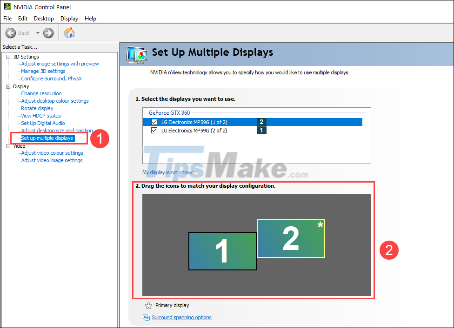The height and width of the screenshot is (328, 454).
Task: Click the Back navigation arrow
Action: tap(10, 33)
